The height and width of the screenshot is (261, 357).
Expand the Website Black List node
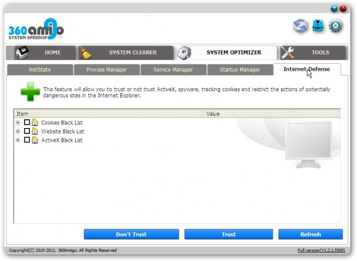(18, 132)
